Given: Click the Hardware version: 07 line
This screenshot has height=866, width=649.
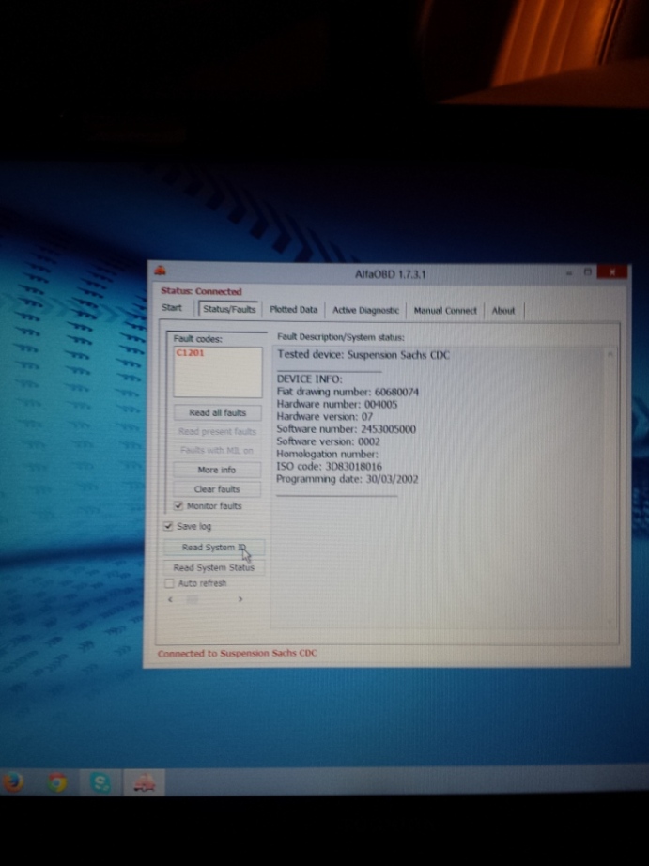Looking at the screenshot, I should point(325,416).
